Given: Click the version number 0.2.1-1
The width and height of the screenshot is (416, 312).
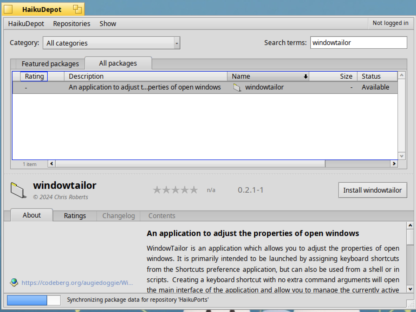Looking at the screenshot, I should (x=251, y=190).
